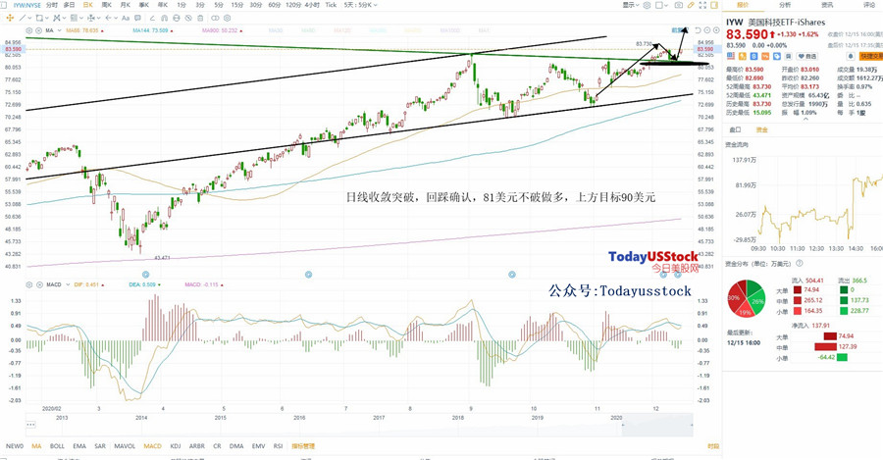Open the drawing toolbar settings gear
Viewport: 883px width, 460px height.
click(x=227, y=18)
